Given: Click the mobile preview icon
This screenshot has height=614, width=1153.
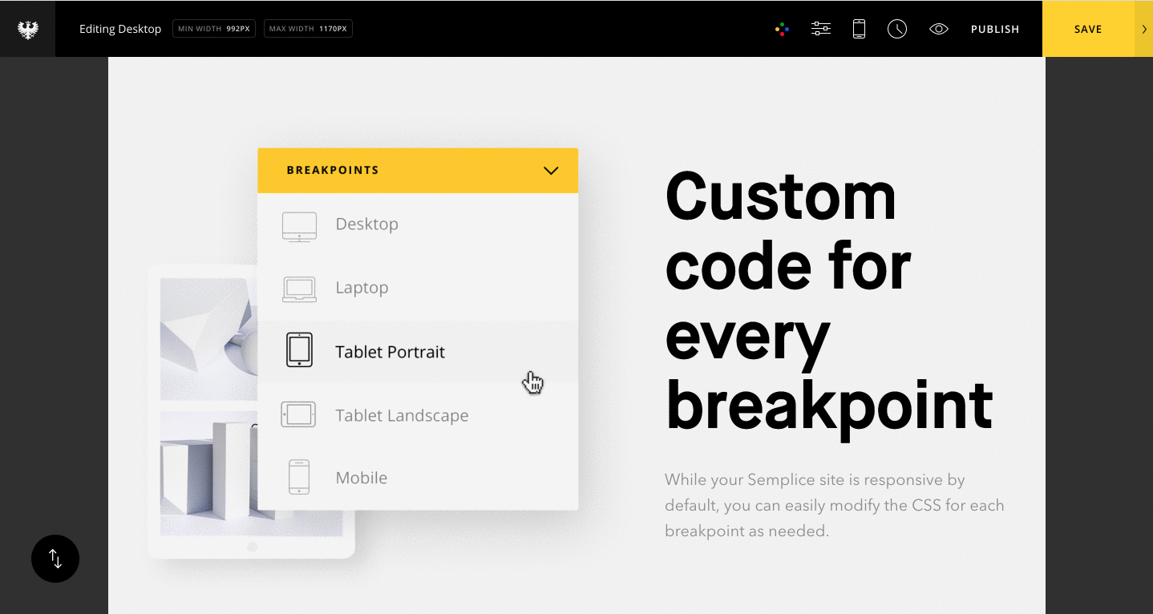Looking at the screenshot, I should coord(858,28).
